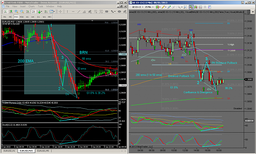This screenshot has width=256, height=154.
Task: Open the MetaTrader Charts menu
Action: pos(32,7)
